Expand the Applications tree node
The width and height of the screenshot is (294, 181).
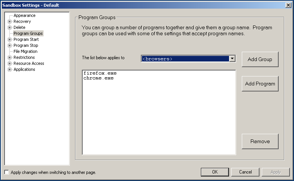point(9,69)
